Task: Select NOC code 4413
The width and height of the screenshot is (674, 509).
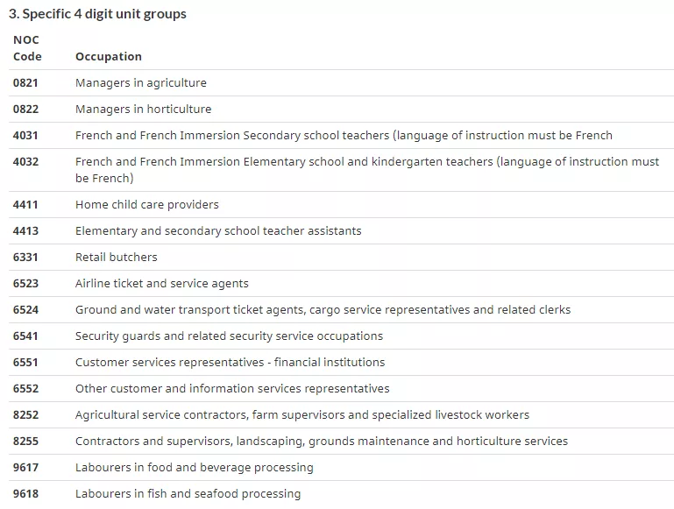Action: click(x=25, y=230)
